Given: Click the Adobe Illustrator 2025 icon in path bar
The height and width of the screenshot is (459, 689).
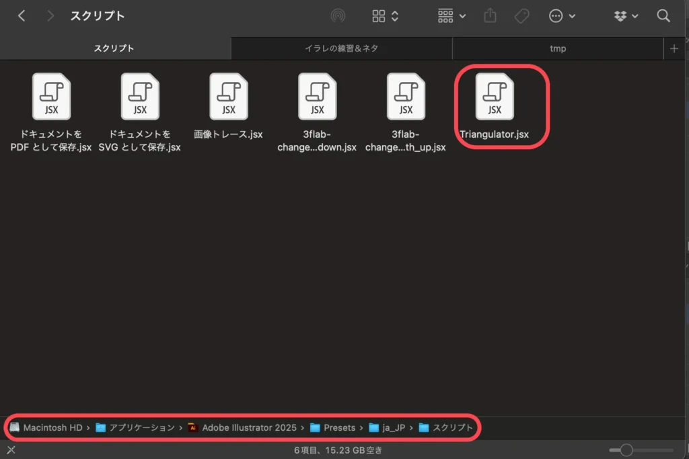Looking at the screenshot, I should pos(193,427).
